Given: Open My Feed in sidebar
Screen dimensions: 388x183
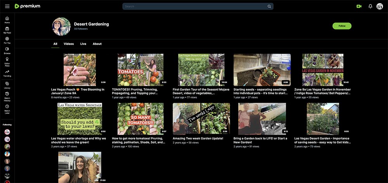Looking at the screenshot, I should point(7,30).
